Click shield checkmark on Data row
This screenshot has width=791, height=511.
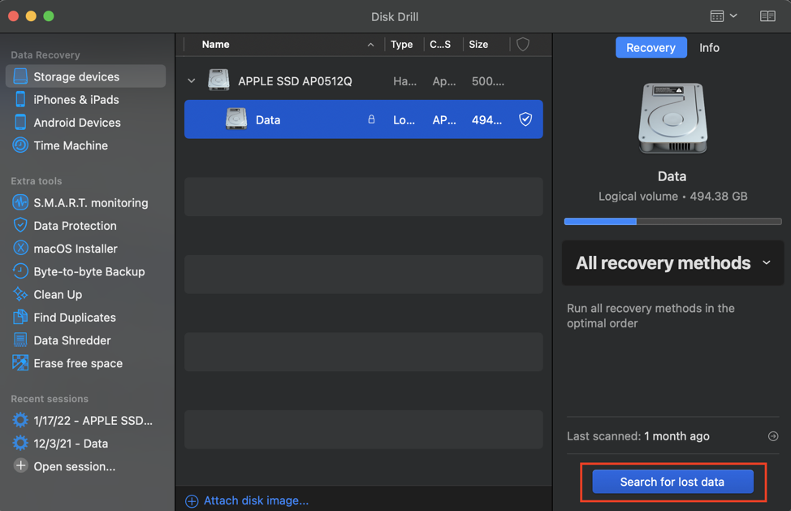coord(525,119)
